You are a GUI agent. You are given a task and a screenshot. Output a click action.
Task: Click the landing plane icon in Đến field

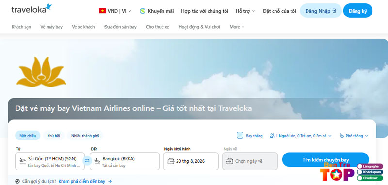[x=97, y=161]
